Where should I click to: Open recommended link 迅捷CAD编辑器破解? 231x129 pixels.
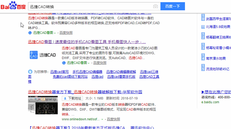coord(121,72)
